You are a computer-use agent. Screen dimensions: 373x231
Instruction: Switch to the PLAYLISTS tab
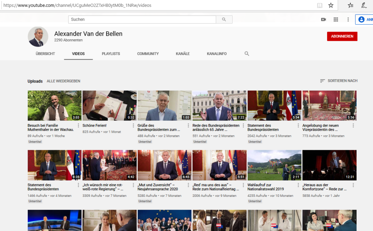[111, 53]
